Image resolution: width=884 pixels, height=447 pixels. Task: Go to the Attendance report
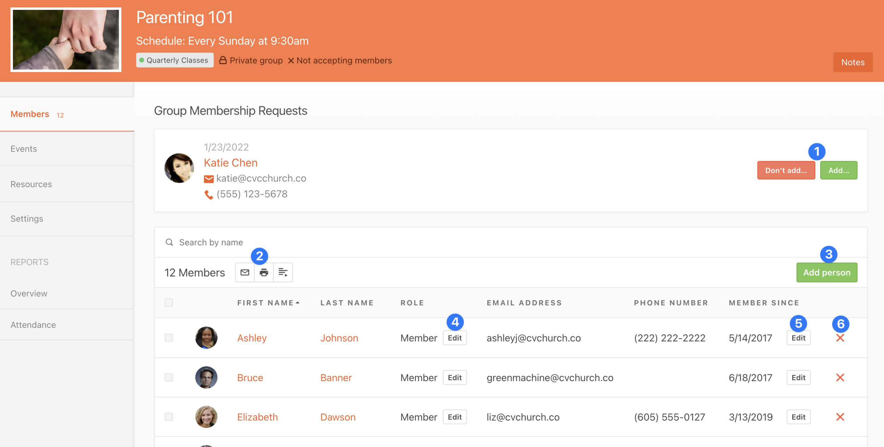(33, 325)
